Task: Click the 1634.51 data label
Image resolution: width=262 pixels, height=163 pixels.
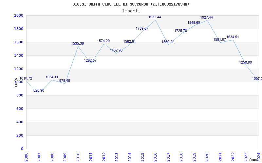Action: pyautogui.click(x=233, y=37)
